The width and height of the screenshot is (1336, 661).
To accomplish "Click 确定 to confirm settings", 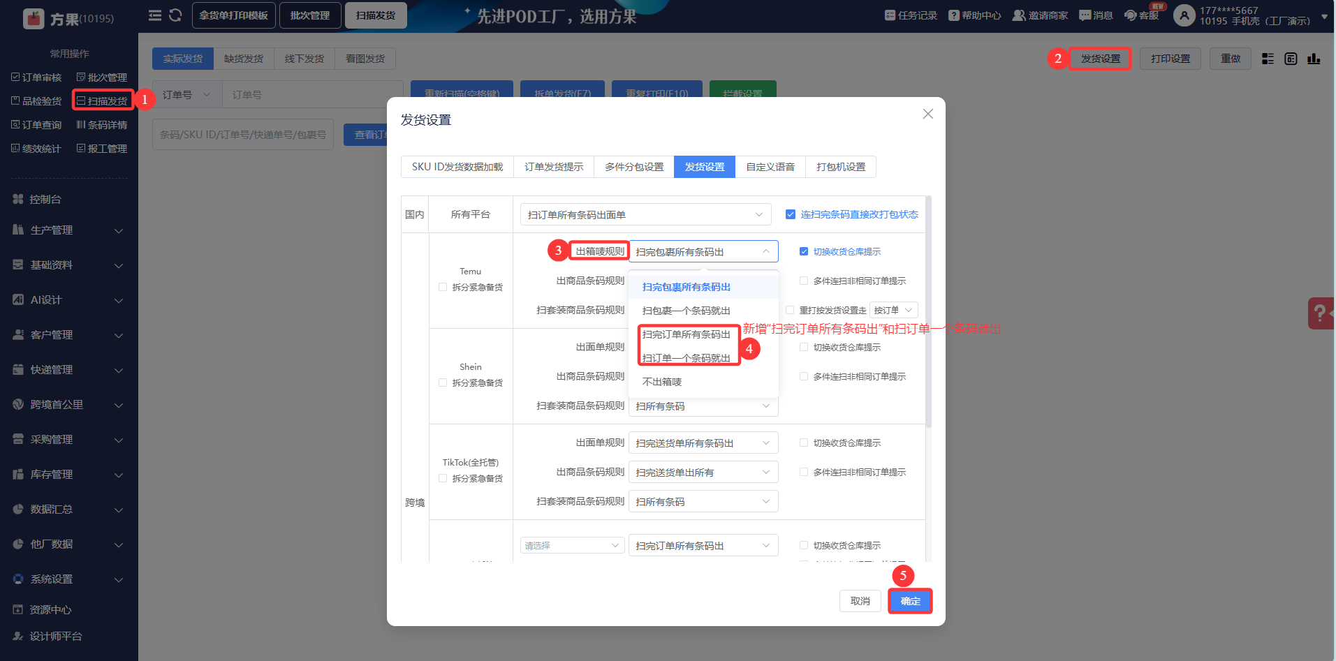I will 910,601.
